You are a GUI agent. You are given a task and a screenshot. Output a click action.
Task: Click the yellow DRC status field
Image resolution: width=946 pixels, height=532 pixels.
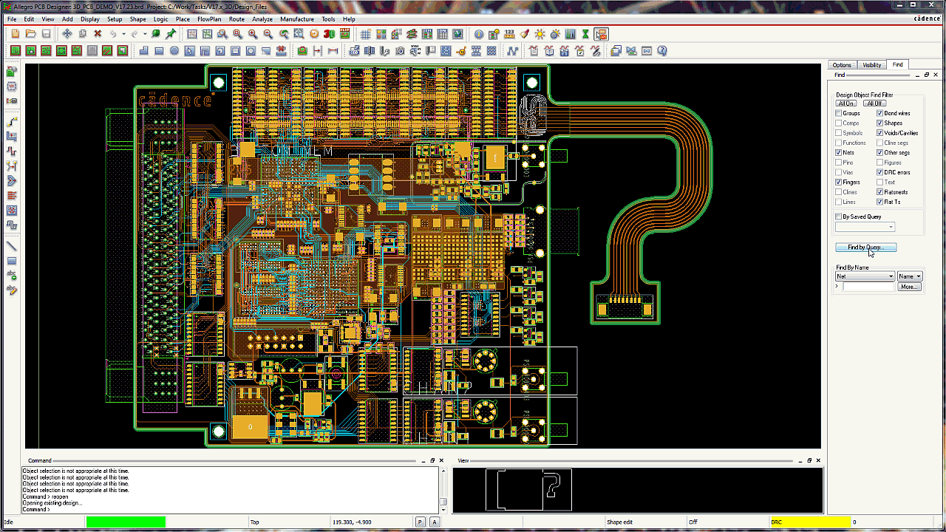[810, 522]
